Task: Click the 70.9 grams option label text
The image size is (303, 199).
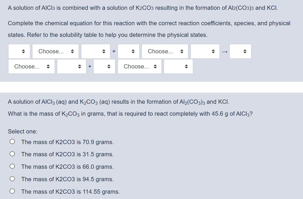Action: (67, 142)
